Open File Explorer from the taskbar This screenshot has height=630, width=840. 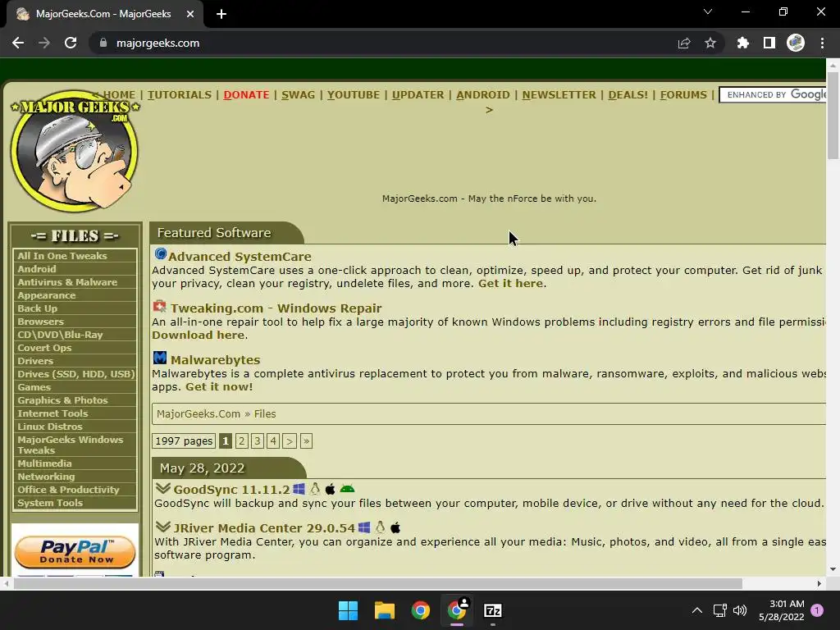[x=385, y=610]
